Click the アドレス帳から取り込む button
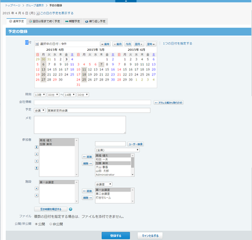Image resolution: width=252 pixels, height=240 pixels. click(x=169, y=102)
